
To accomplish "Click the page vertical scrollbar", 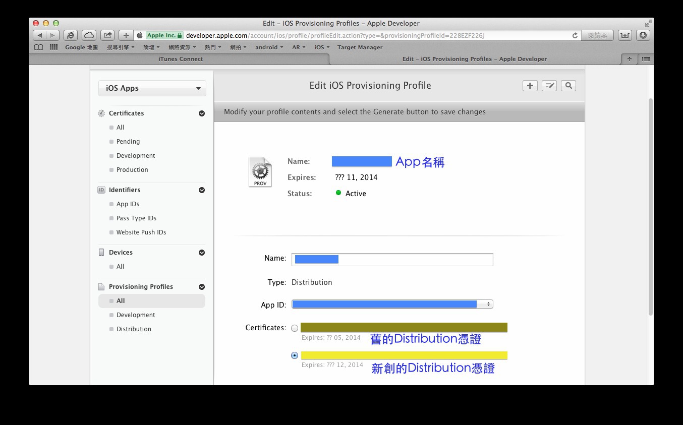I will (x=651, y=207).
